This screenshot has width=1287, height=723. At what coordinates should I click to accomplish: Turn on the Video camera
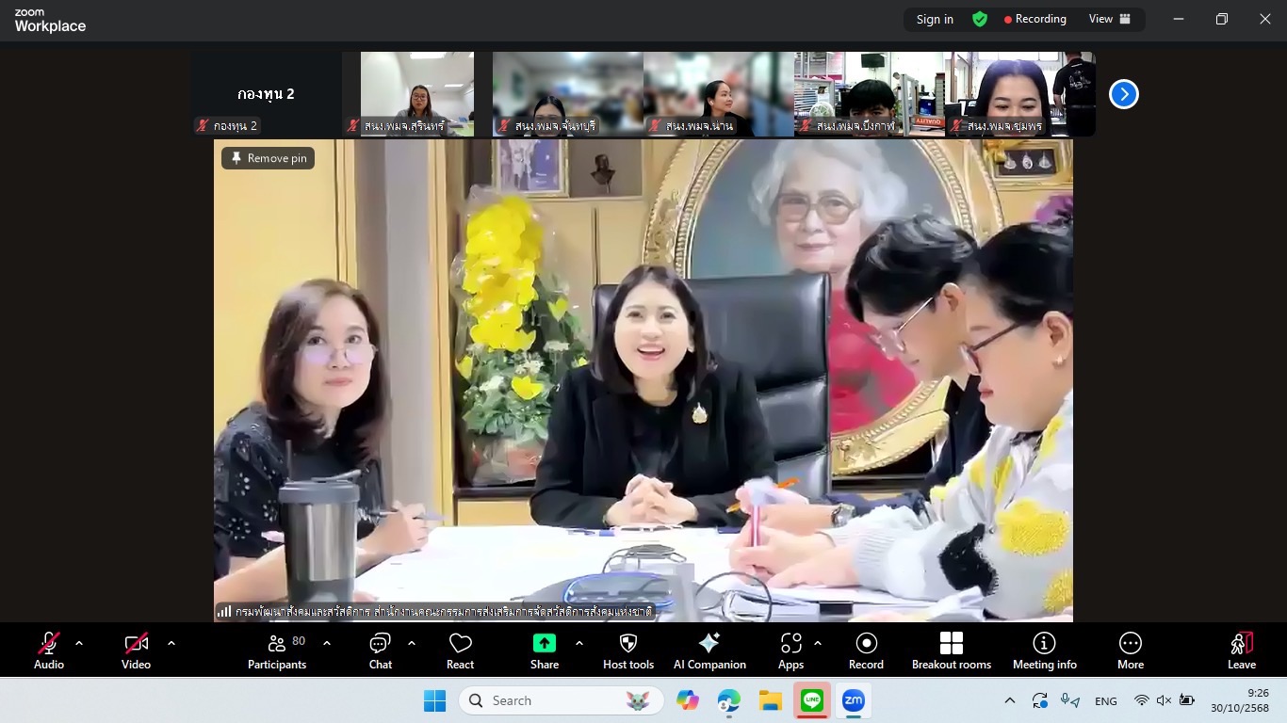click(x=136, y=651)
